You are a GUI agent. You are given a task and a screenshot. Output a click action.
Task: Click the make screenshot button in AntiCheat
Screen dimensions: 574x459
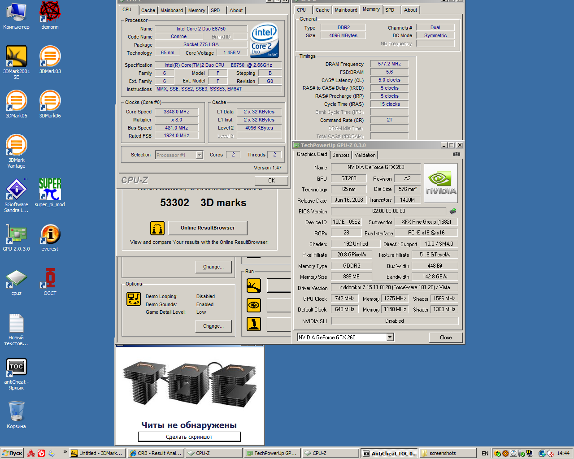(x=189, y=437)
